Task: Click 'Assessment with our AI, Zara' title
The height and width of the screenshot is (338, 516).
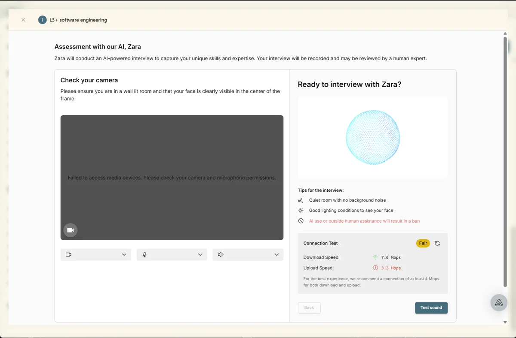Action: click(x=98, y=47)
